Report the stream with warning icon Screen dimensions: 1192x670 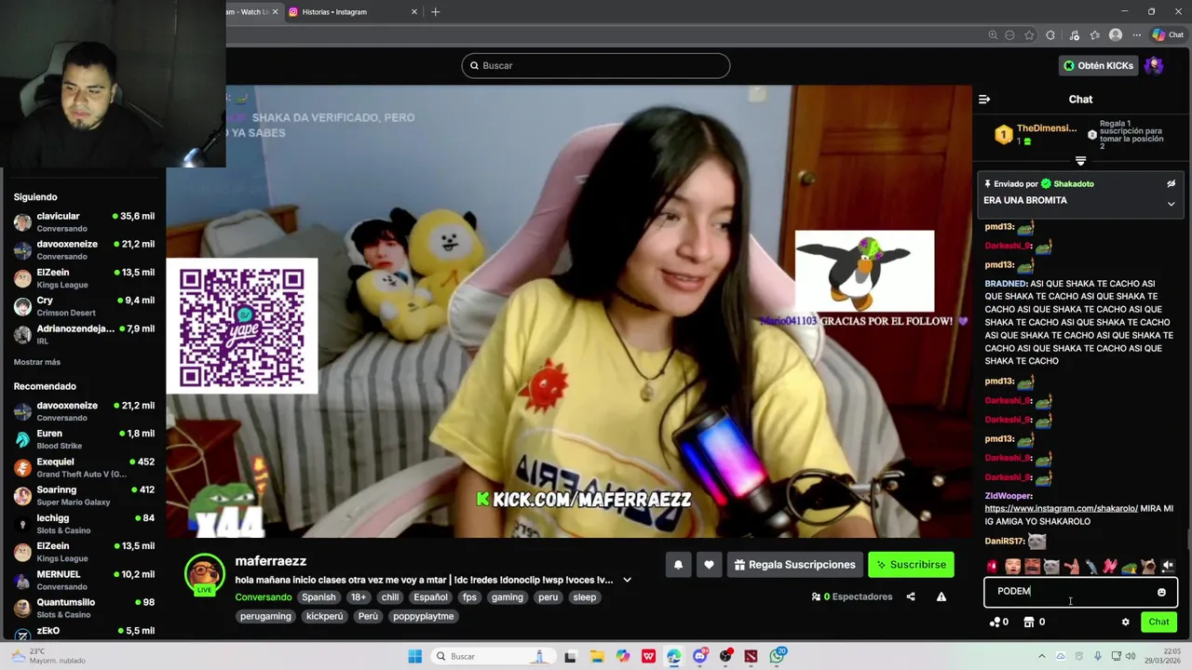(x=941, y=596)
